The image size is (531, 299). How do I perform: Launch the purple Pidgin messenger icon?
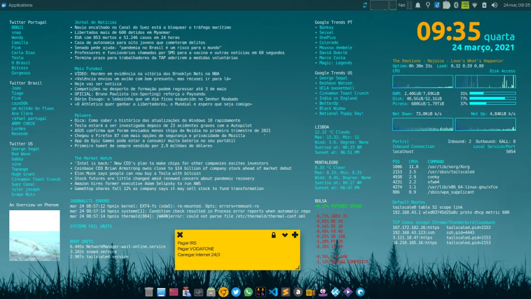[x=323, y=292]
